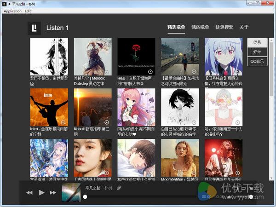Click scrollbar up arrow
The height and width of the screenshot is (207, 276).
[x=271, y=40]
